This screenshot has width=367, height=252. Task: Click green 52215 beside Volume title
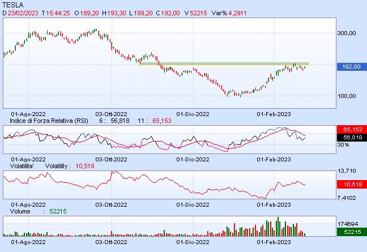(58, 212)
